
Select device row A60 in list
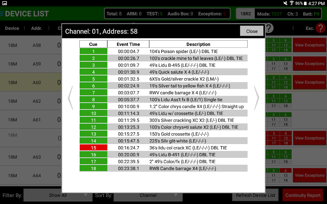31,82
